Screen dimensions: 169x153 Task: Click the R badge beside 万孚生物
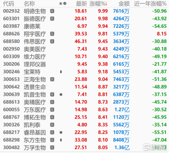click(x=52, y=147)
